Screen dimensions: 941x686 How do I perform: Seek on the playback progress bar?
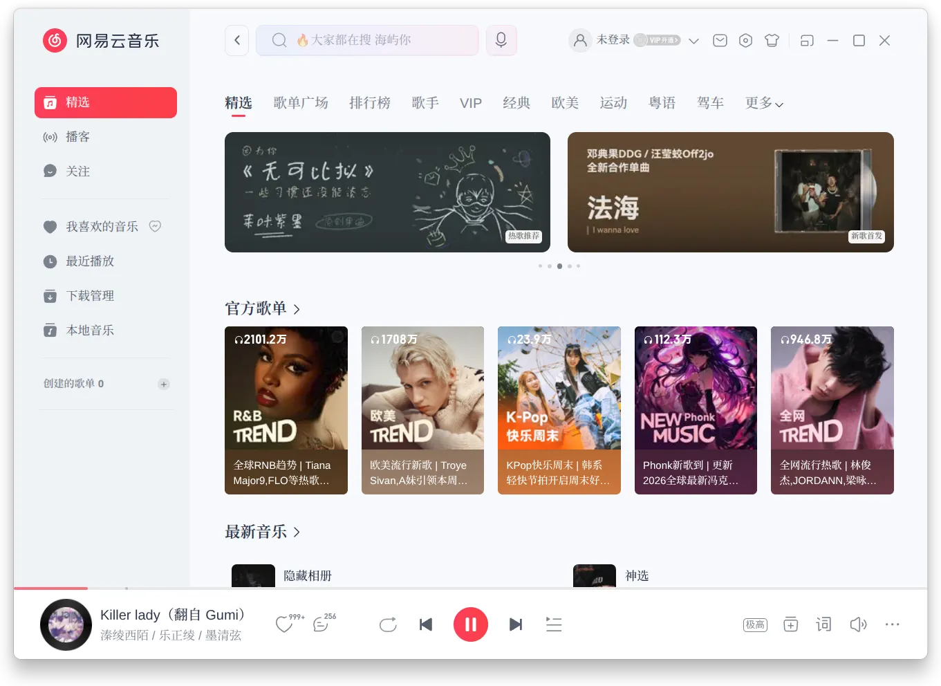coord(470,588)
